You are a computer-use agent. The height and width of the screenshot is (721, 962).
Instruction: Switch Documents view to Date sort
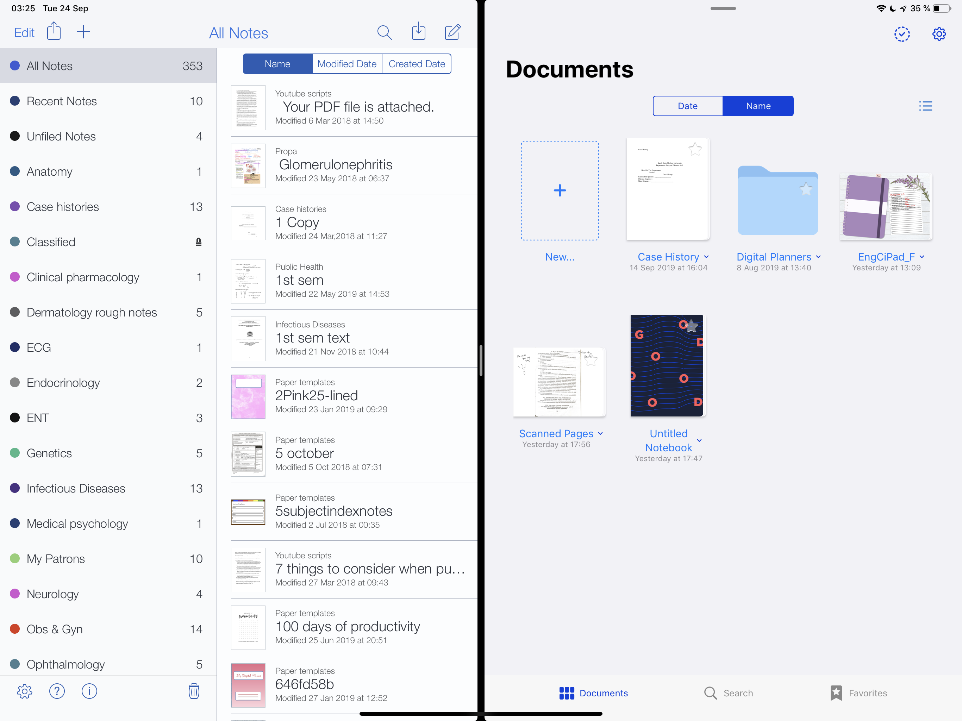(687, 106)
